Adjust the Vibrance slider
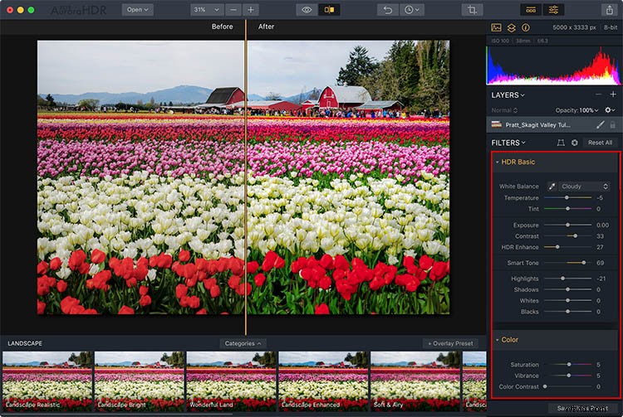Viewport: 623px width, 417px height. (x=567, y=376)
